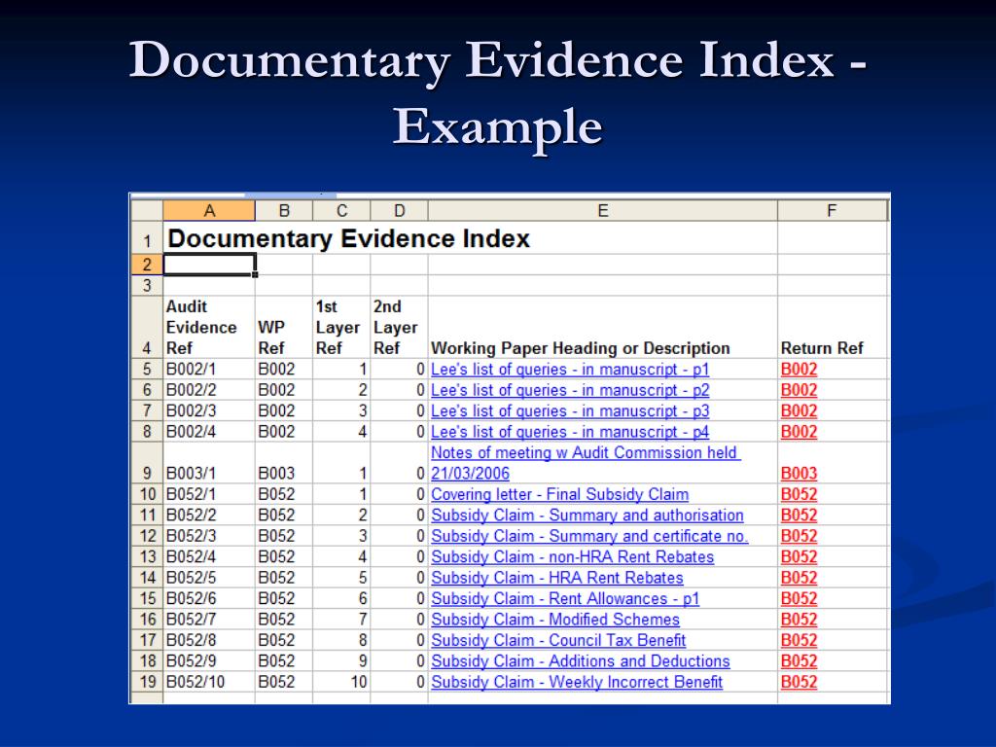The height and width of the screenshot is (747, 996).
Task: Open Covering letter - Final Subsidy Claim link
Action: pyautogui.click(x=559, y=494)
